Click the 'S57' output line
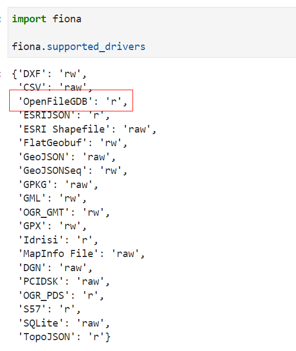This screenshot has height=351, width=296. pos(49,309)
